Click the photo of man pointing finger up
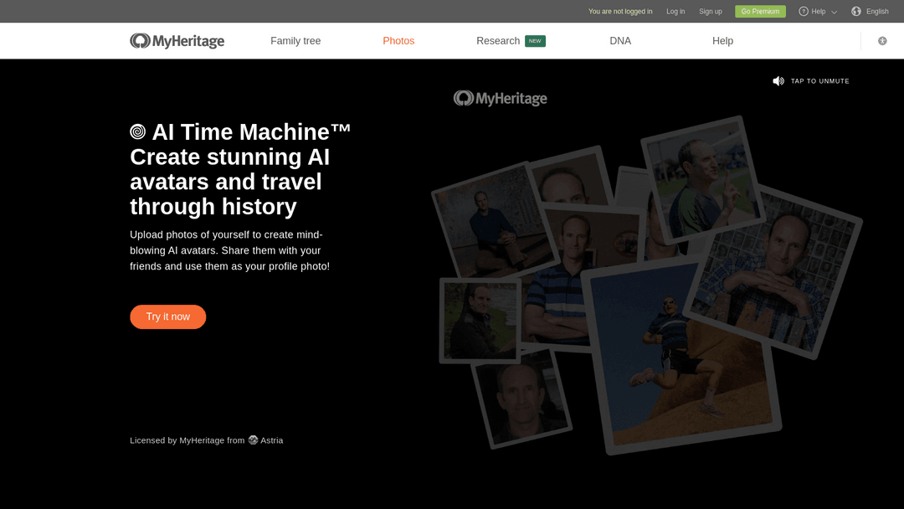 pyautogui.click(x=702, y=179)
